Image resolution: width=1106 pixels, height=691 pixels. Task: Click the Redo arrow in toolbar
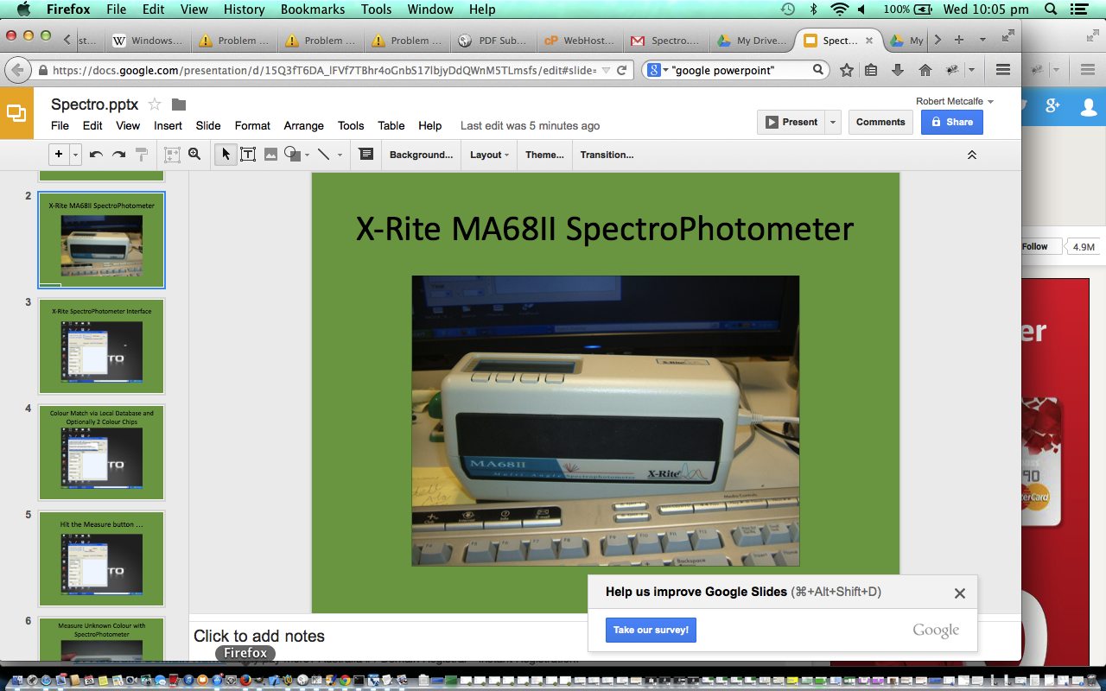pyautogui.click(x=118, y=155)
